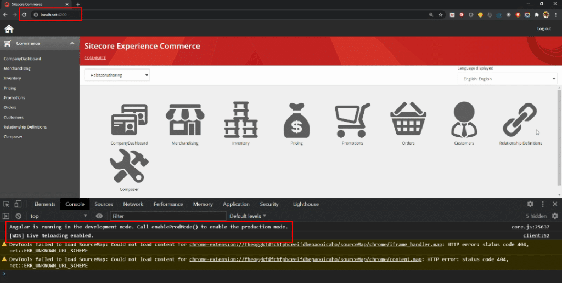Switch to the Memory tab
The height and width of the screenshot is (283, 562).
point(203,204)
